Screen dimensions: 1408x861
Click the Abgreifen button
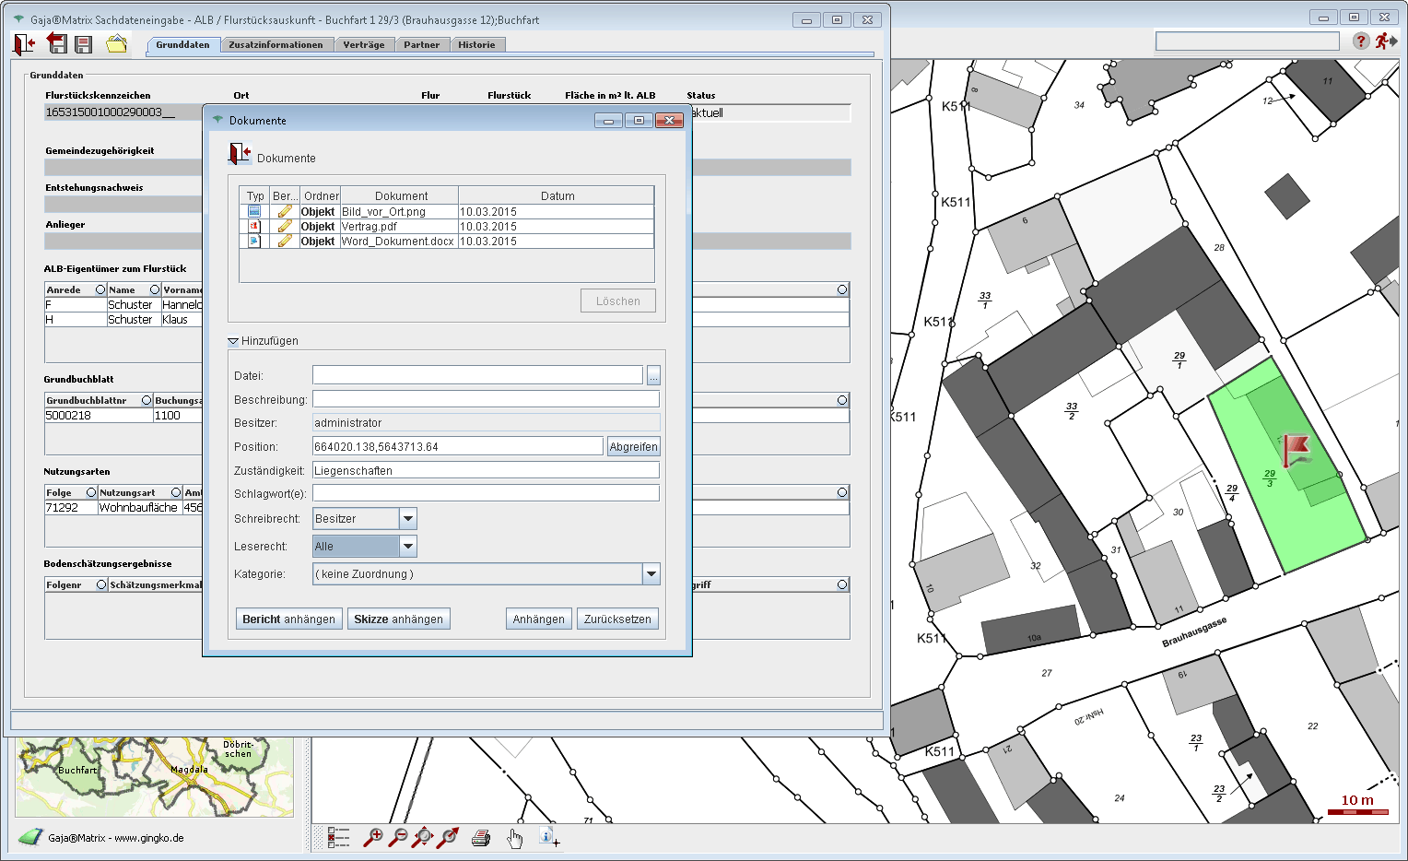633,447
